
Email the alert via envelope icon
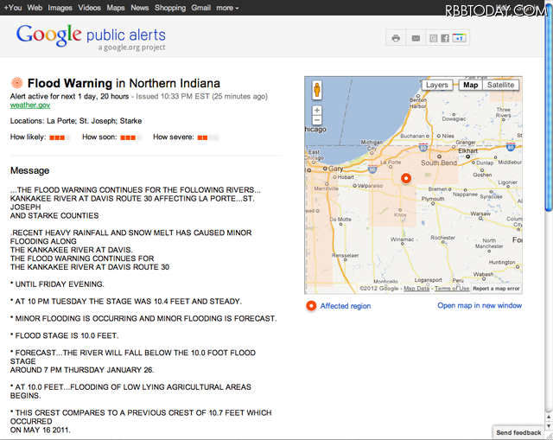point(416,38)
